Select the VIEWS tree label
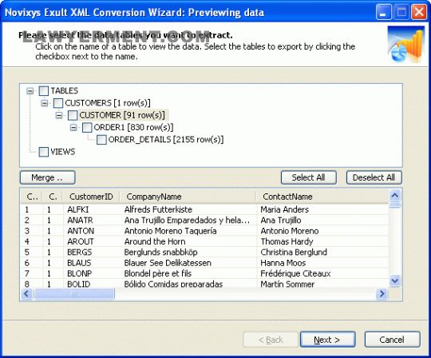 63,152
